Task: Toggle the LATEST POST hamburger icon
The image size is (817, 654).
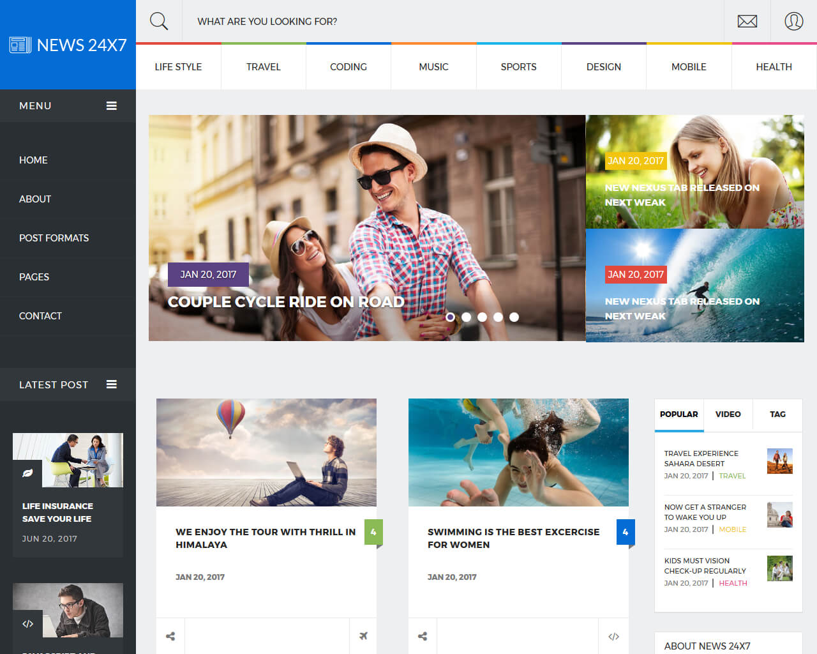Action: 112,384
